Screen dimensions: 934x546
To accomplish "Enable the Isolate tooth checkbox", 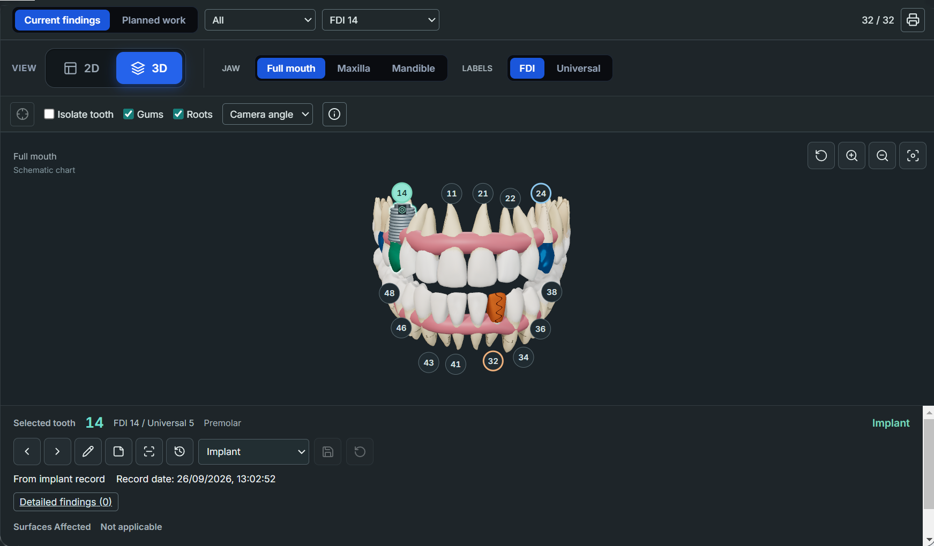I will click(x=49, y=114).
